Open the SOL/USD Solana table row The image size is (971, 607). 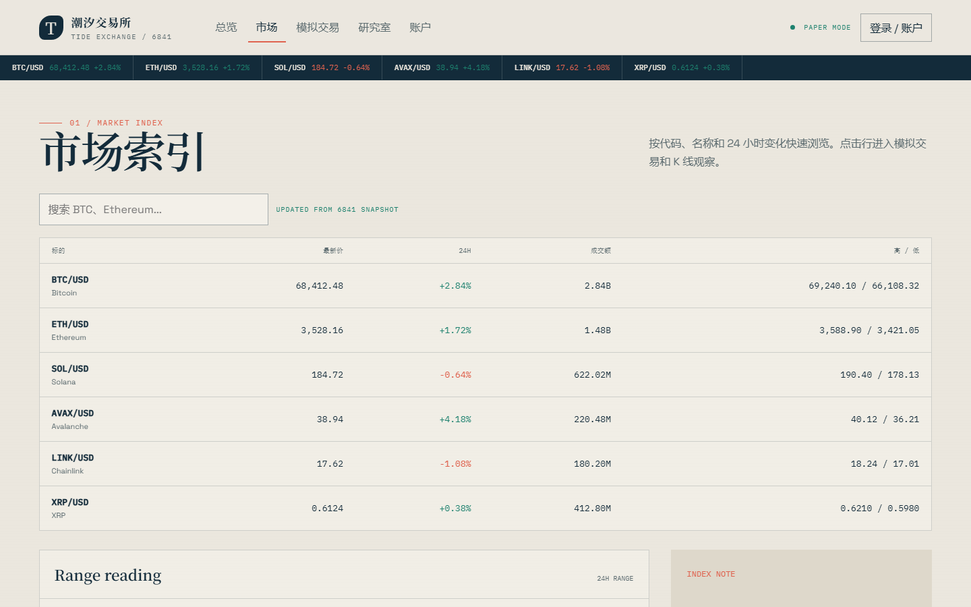(486, 375)
